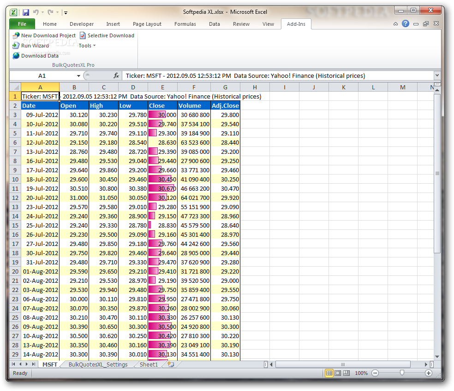Open the File tab
The height and width of the screenshot is (391, 454).
(22, 24)
